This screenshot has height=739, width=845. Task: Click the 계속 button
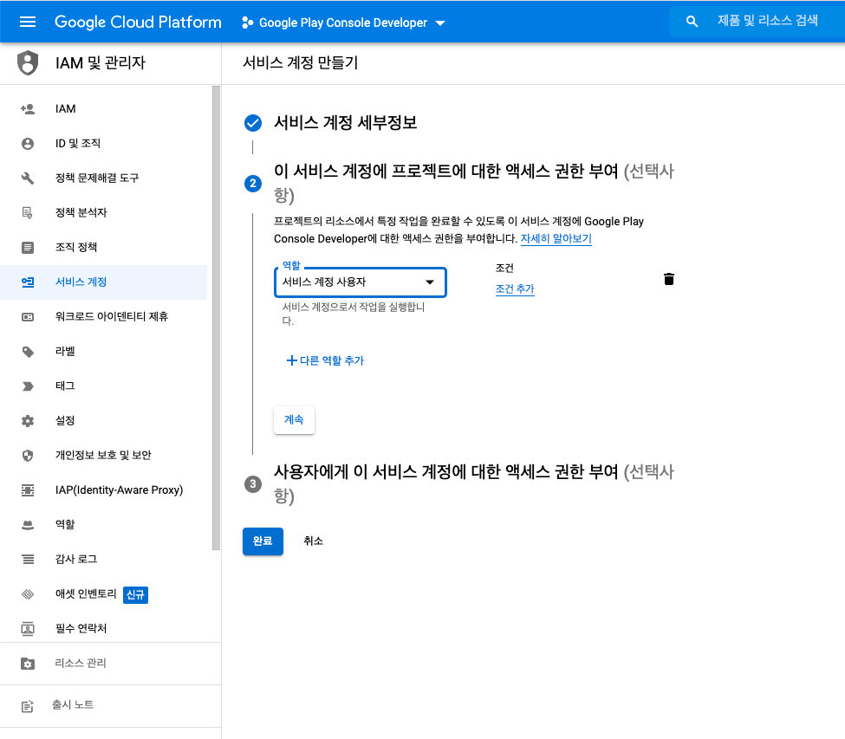(294, 419)
